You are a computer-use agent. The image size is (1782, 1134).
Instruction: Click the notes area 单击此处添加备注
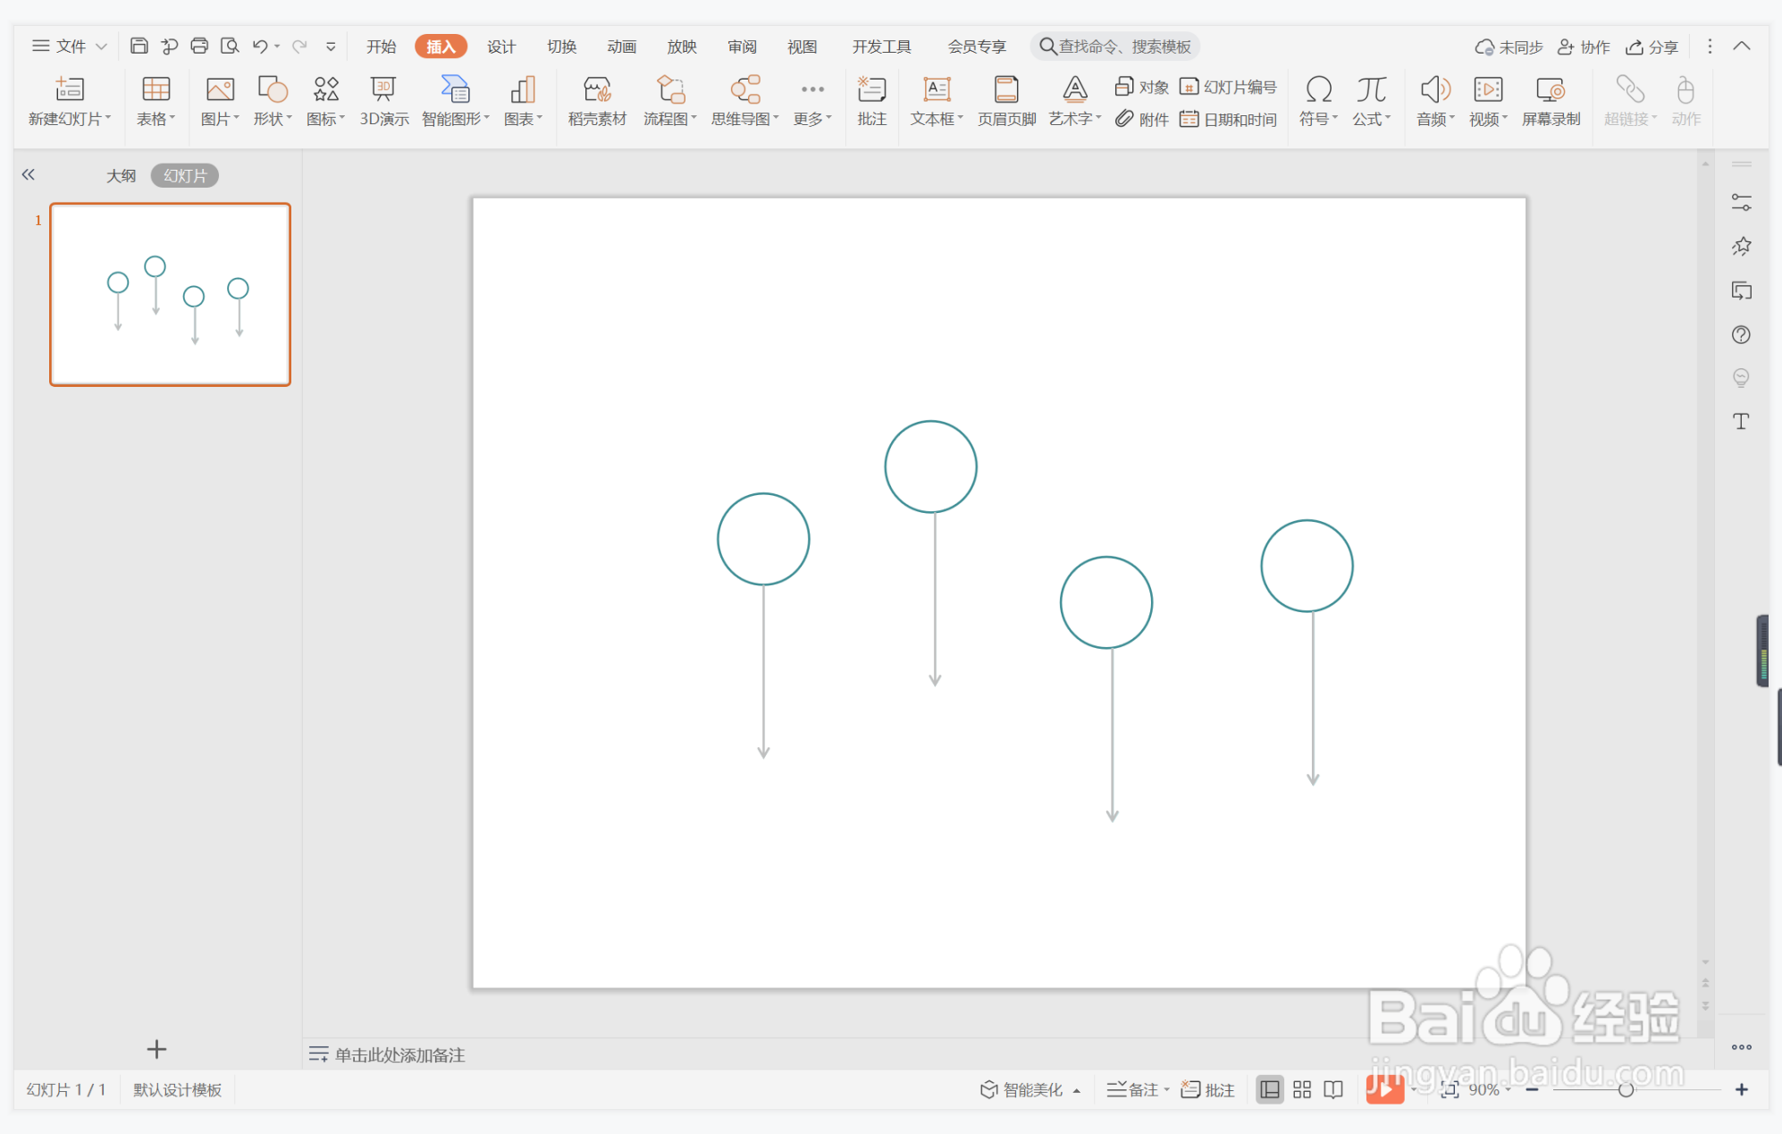tap(399, 1055)
